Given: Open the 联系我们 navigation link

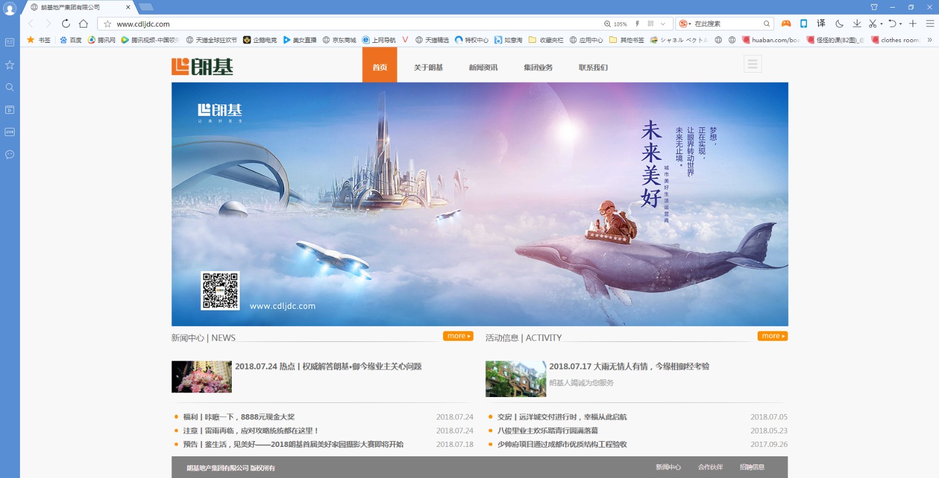Looking at the screenshot, I should tap(593, 67).
